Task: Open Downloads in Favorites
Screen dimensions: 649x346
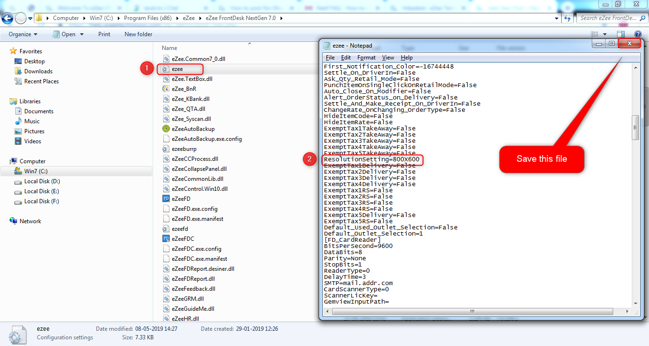Action: point(38,71)
